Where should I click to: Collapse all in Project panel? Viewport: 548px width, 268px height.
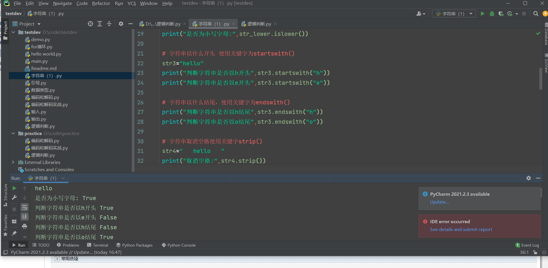(x=109, y=24)
